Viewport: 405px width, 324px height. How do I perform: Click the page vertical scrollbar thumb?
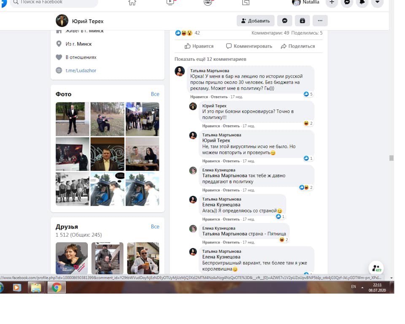[391, 158]
